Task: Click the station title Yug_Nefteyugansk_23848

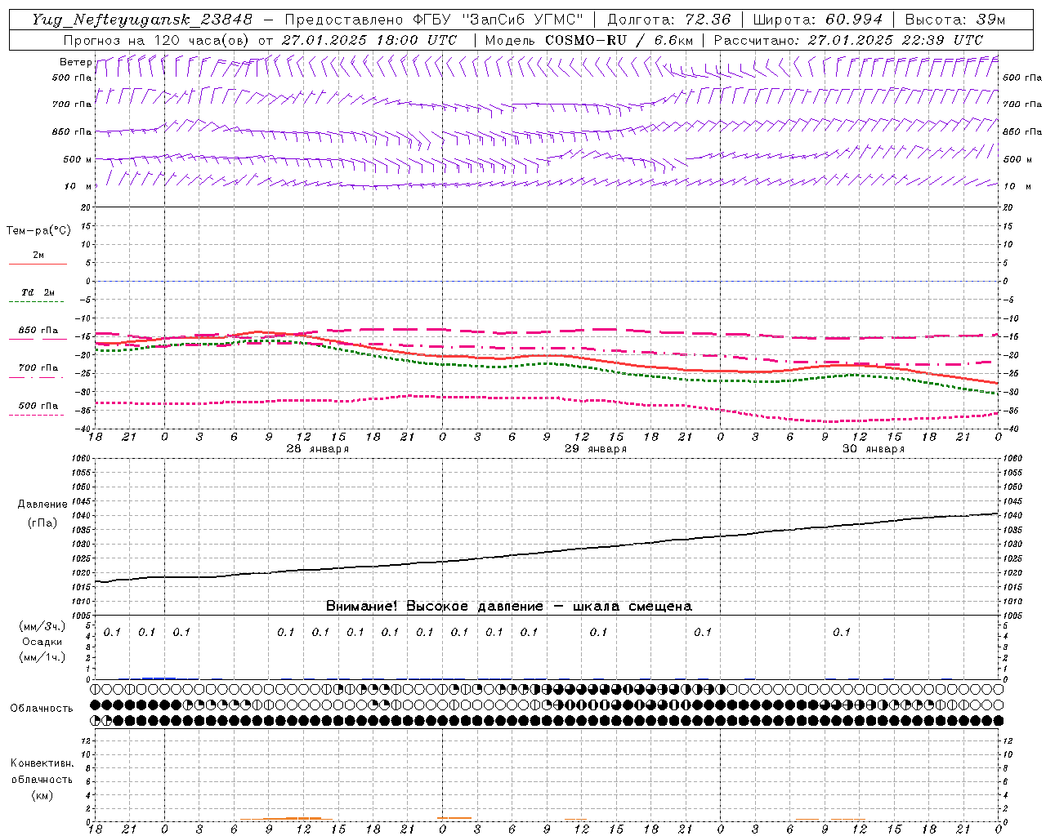Action: click(143, 20)
